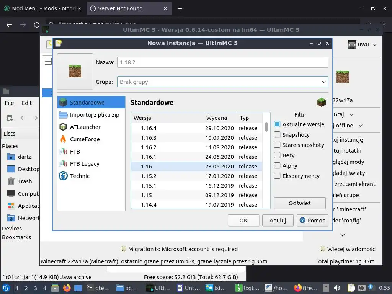Choose Importuj z pliku zip option
Viewport: 392px width, 294px height.
click(91, 115)
